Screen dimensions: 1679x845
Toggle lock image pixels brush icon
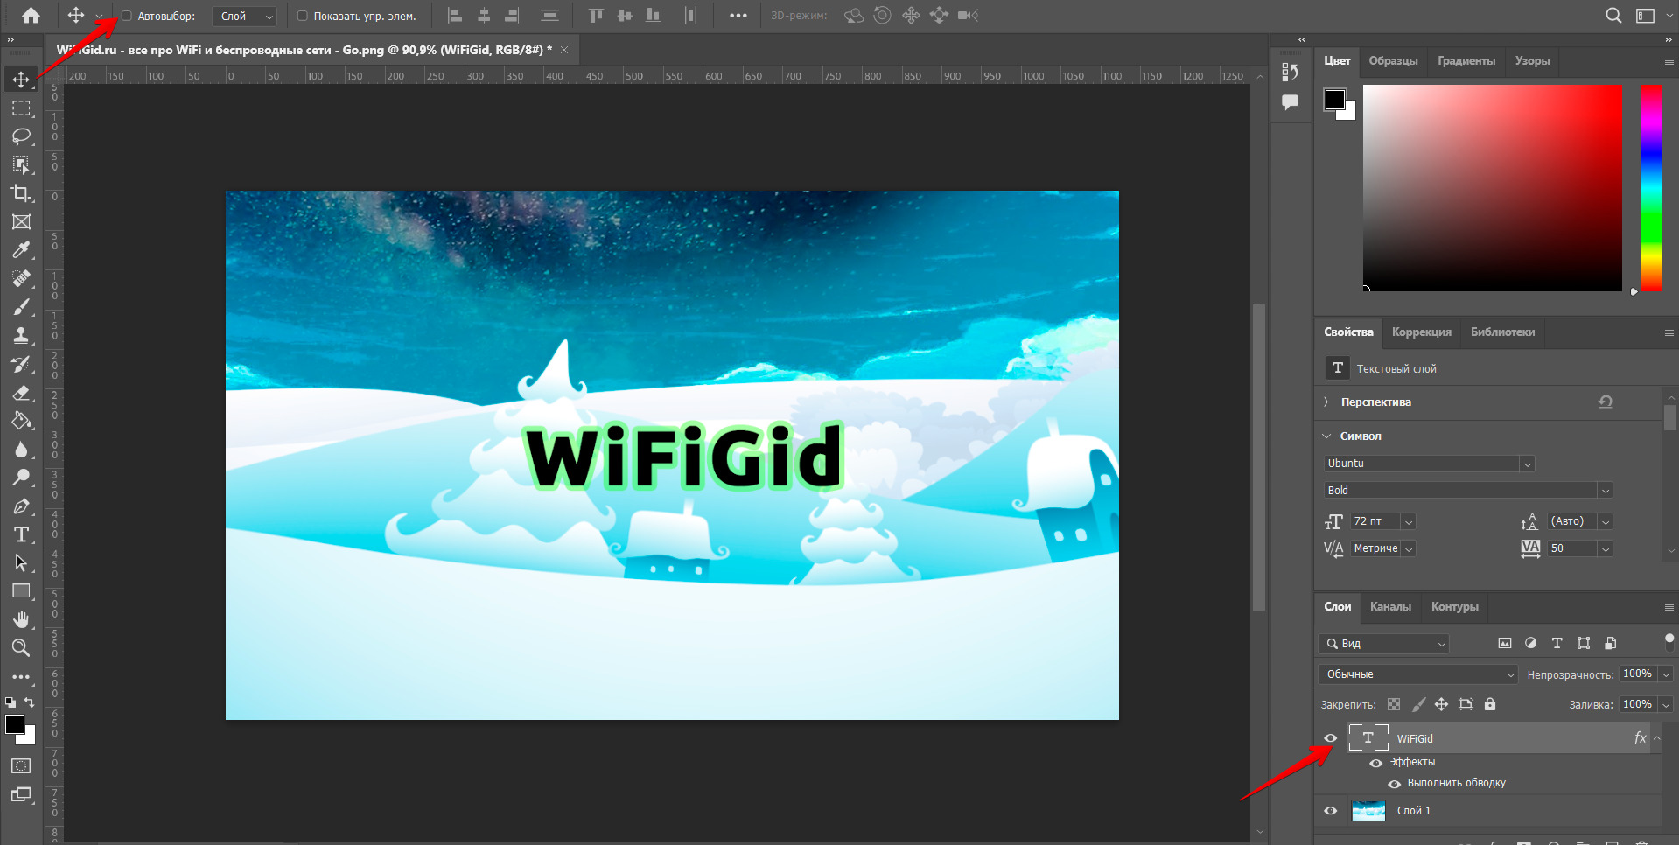[1418, 704]
